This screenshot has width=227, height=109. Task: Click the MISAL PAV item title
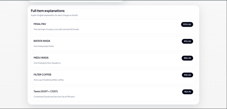tap(40, 24)
